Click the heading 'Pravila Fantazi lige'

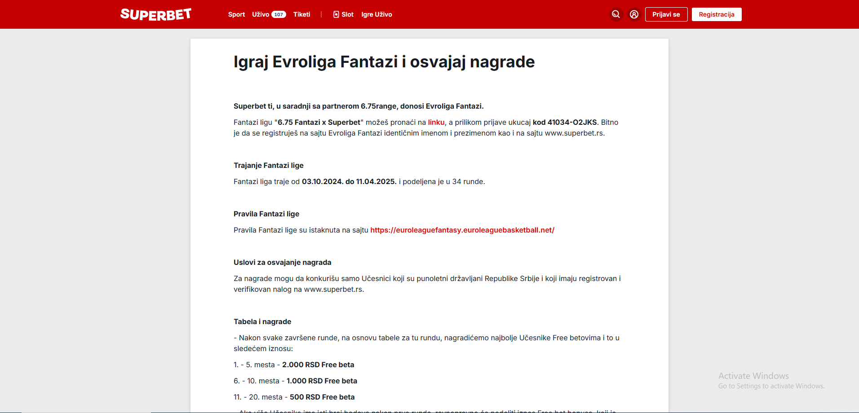266,214
